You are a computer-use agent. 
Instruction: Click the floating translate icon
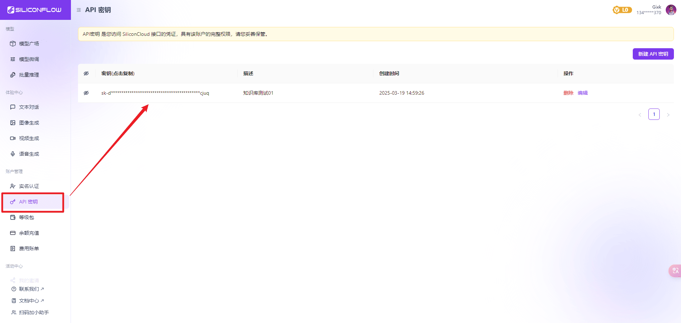point(675,271)
